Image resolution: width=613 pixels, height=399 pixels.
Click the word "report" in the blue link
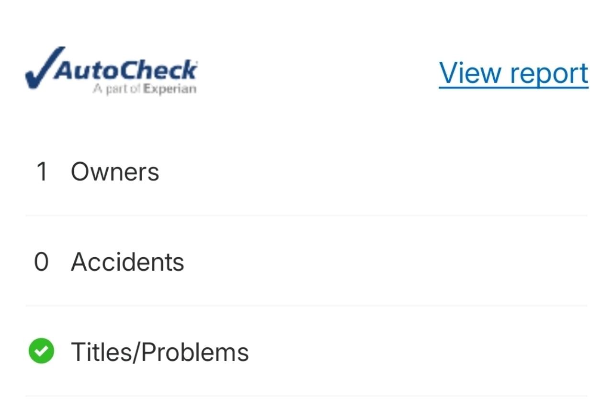click(x=549, y=74)
